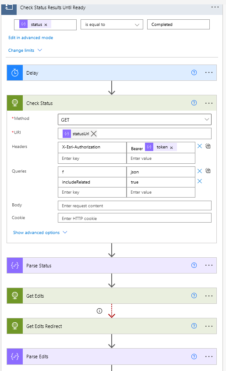Click Edit in advanced mode link
This screenshot has width=226, height=371.
pyautogui.click(x=31, y=38)
